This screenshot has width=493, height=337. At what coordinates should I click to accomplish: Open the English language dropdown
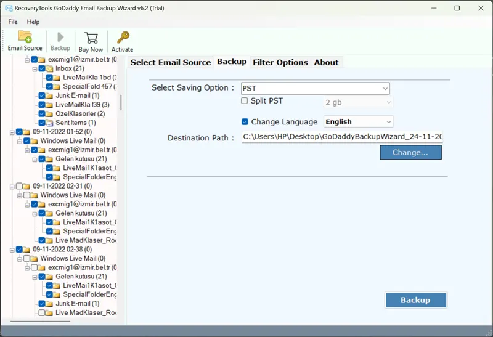[x=358, y=122]
